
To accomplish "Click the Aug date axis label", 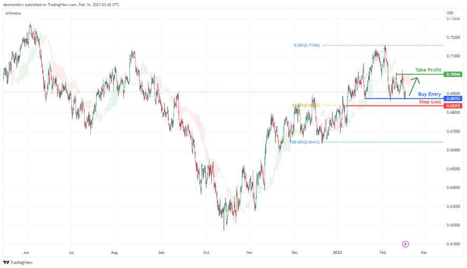I will point(114,253).
